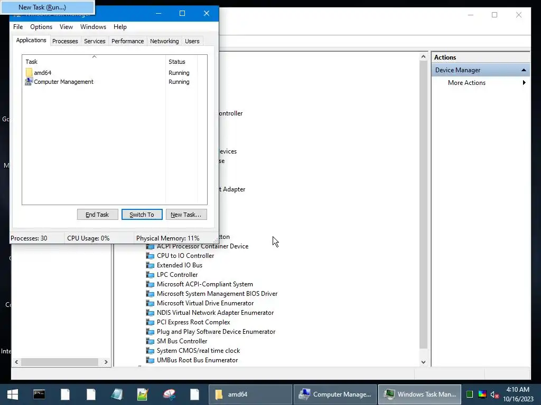Click the device list scroll down arrow
The width and height of the screenshot is (541, 405).
[423, 362]
